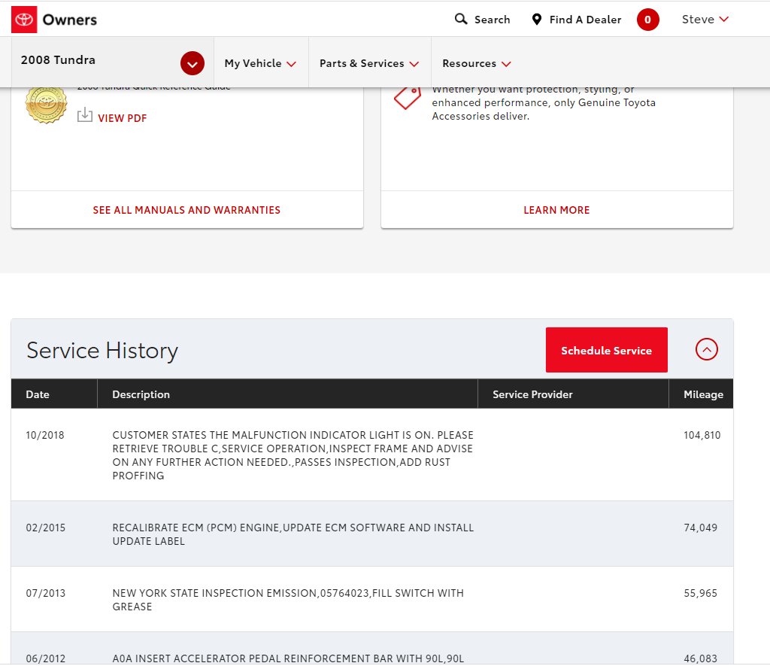
Task: Select the 10/2018 date cell
Action: [x=45, y=435]
